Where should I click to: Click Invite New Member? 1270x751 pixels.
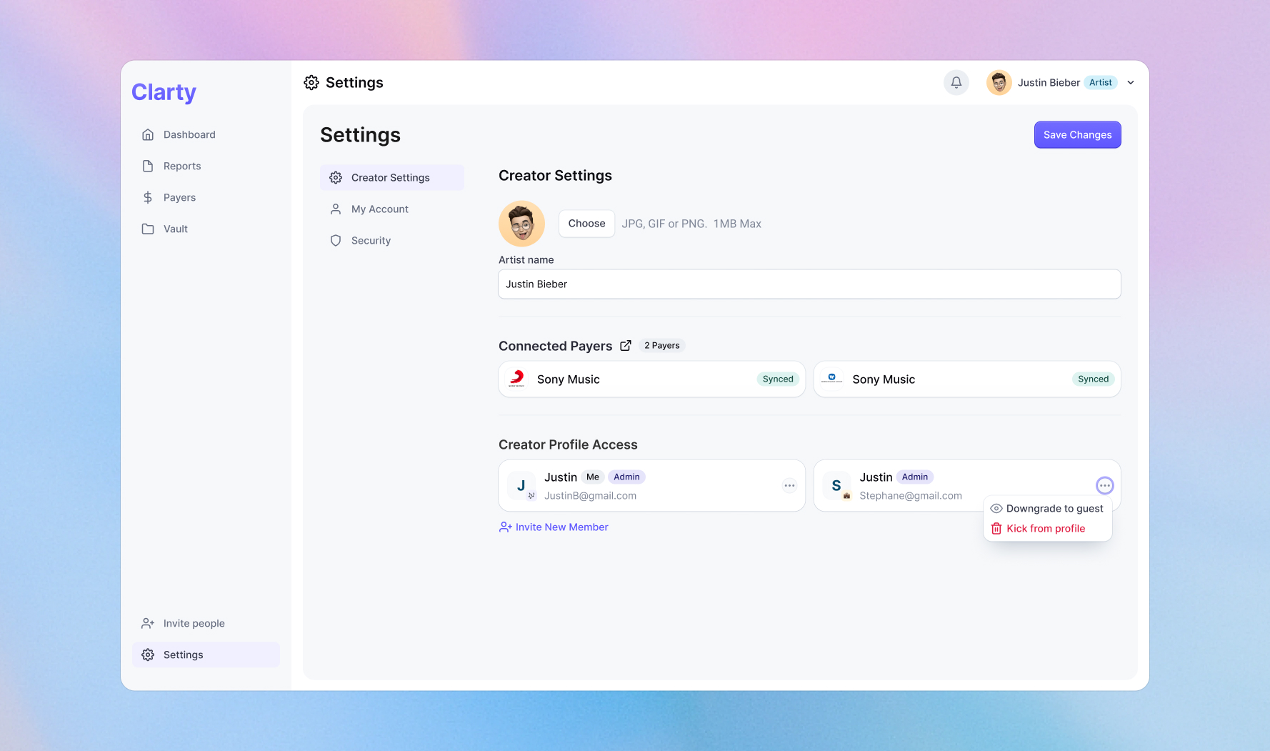tap(561, 527)
